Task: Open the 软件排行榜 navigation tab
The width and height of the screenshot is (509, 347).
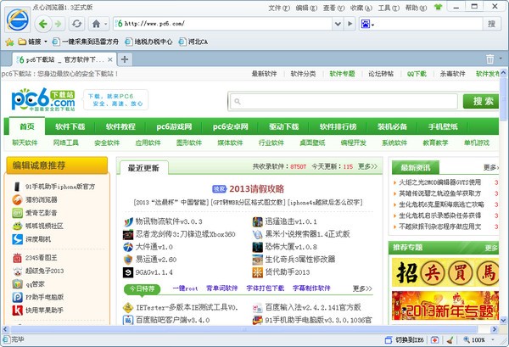Action: 338,126
